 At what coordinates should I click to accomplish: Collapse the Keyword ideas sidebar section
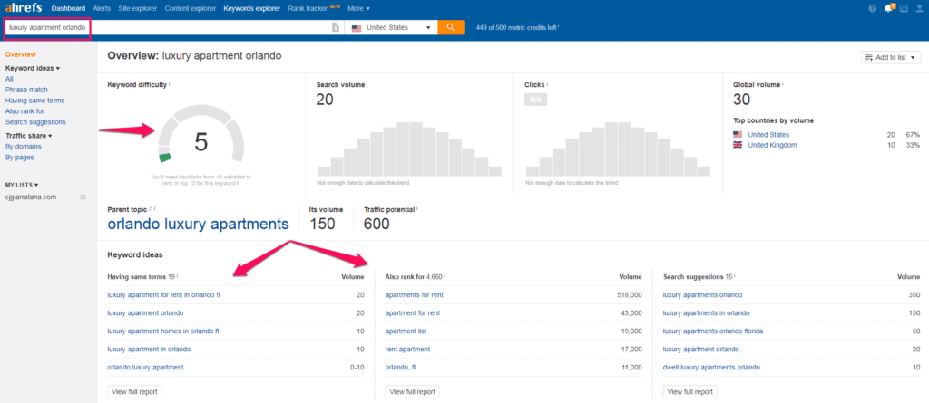tap(33, 68)
